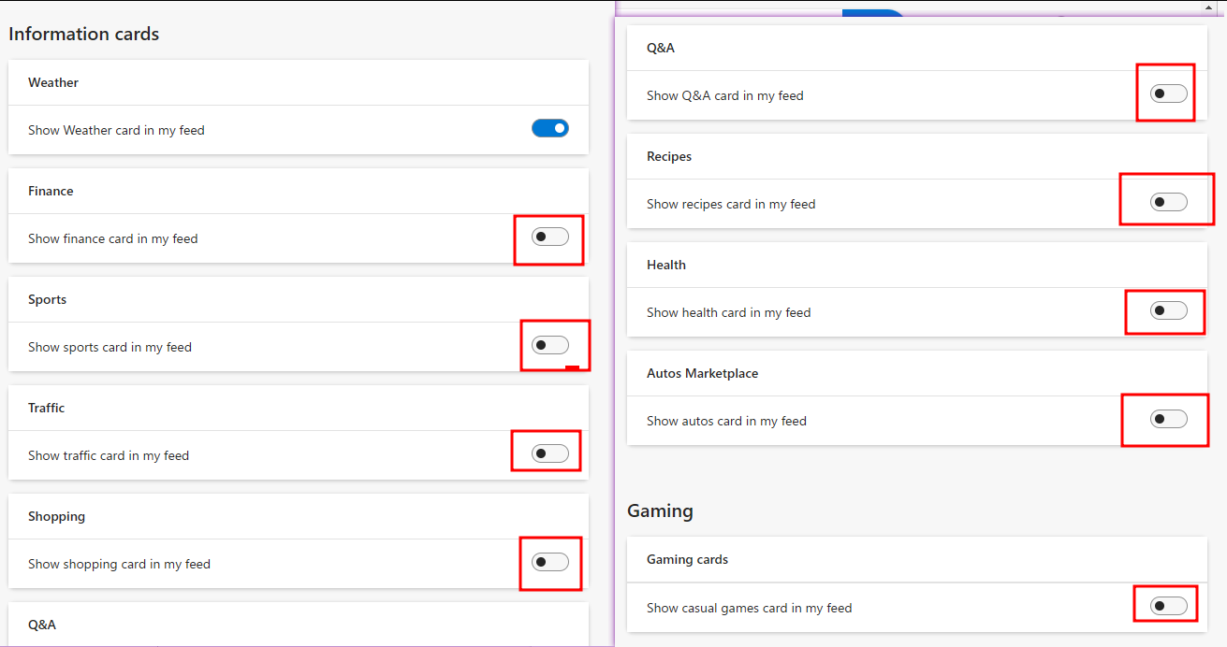Enable the shopping card in feed
The image size is (1227, 647).
550,563
